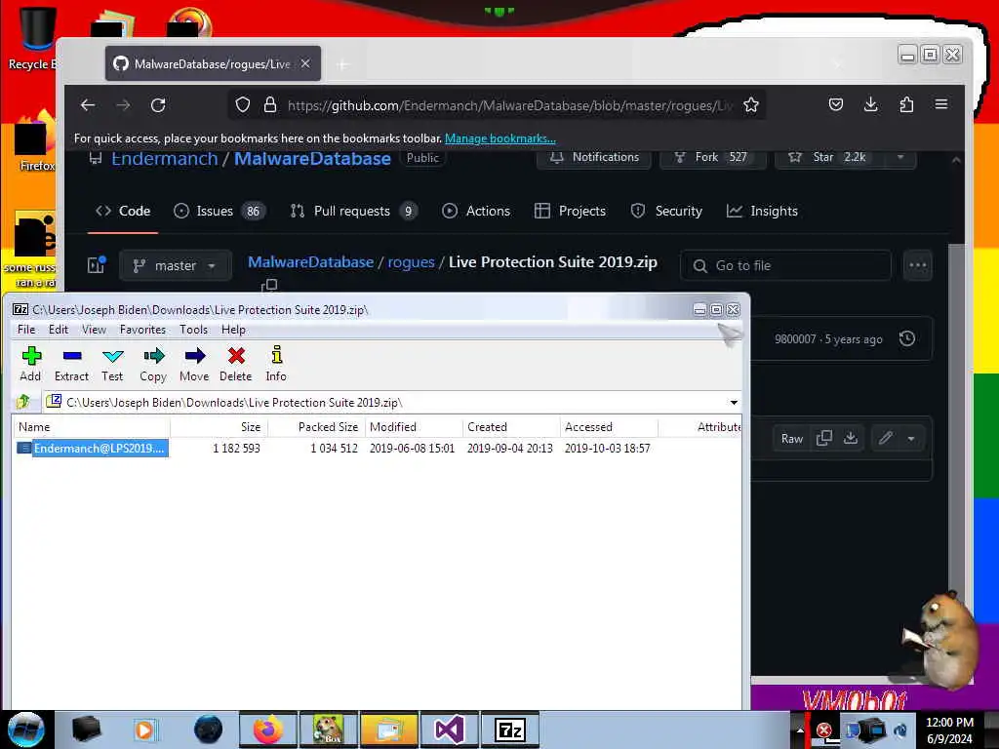Click rogues breadcrumb link
Viewport: 999px width, 749px height.
411,261
